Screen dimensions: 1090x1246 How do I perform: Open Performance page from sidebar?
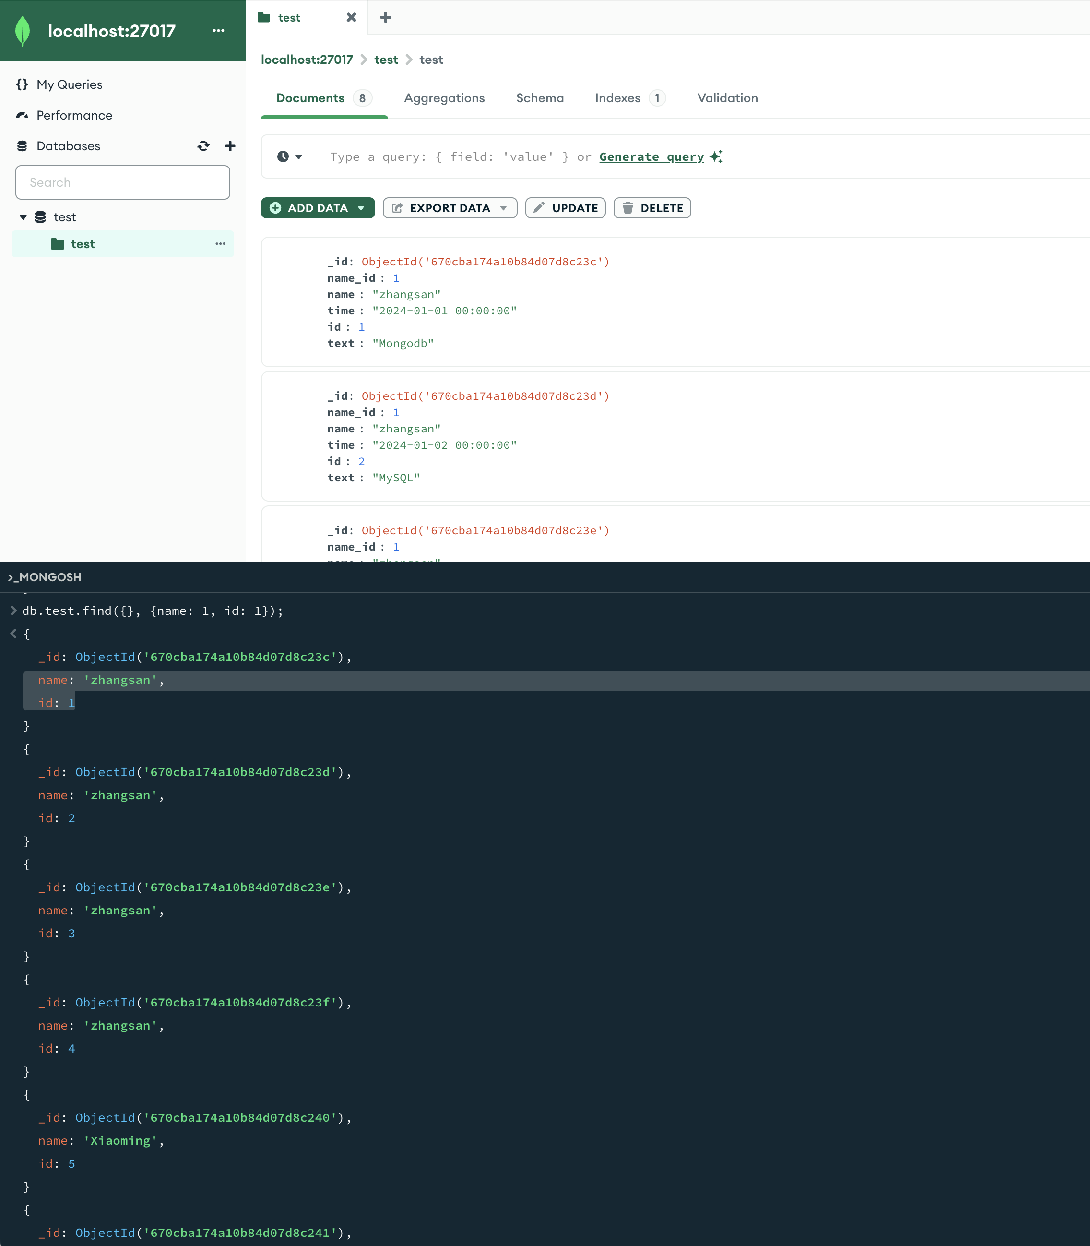coord(73,116)
